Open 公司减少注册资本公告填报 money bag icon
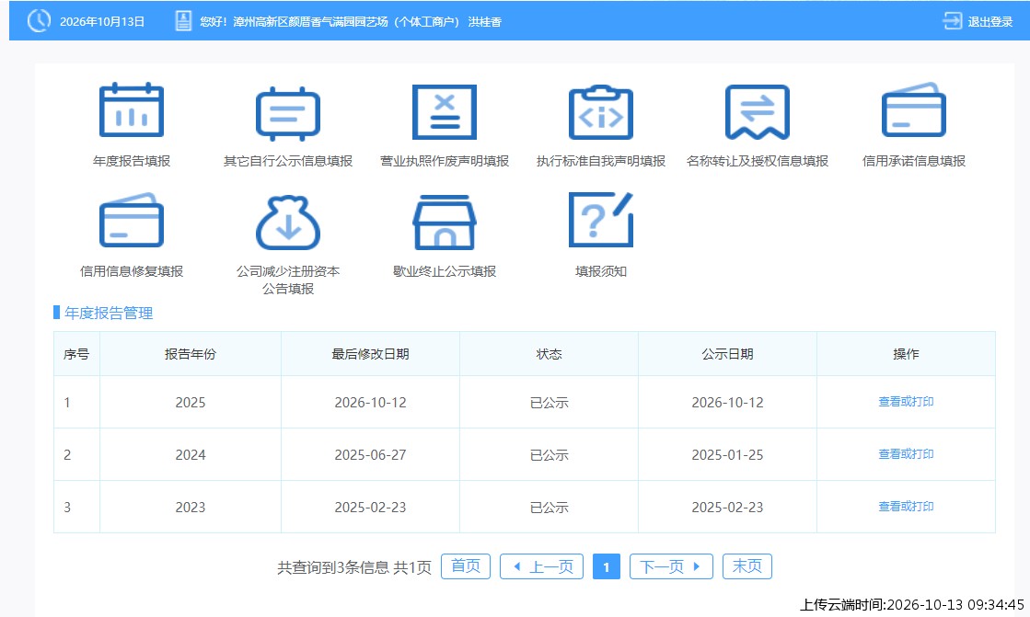This screenshot has height=617, width=1030. 288,223
